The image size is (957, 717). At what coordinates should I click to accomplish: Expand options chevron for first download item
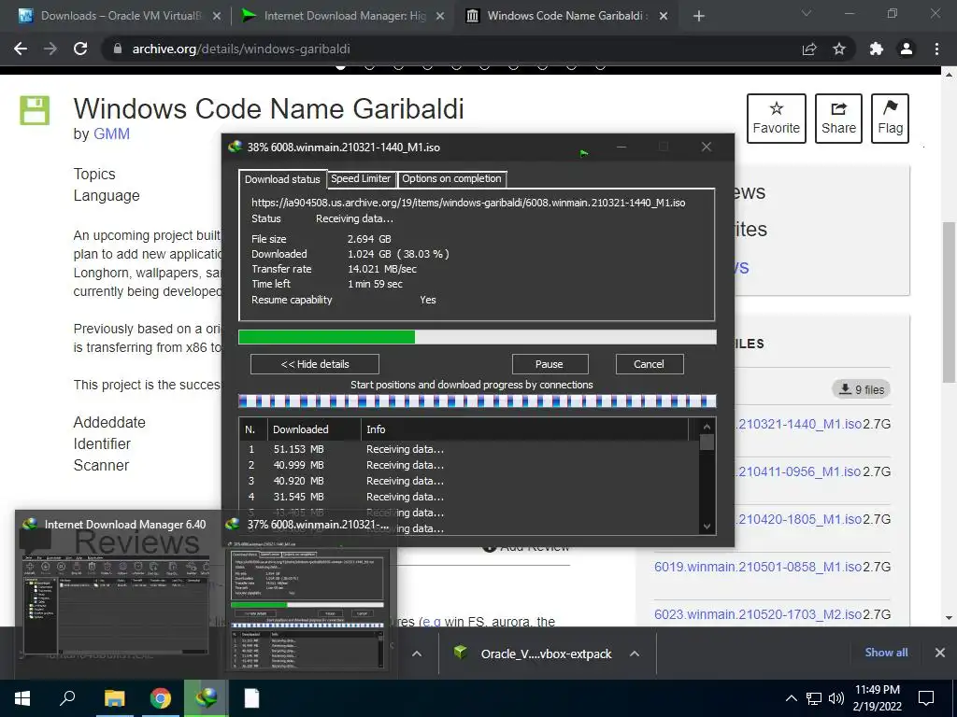tap(417, 654)
